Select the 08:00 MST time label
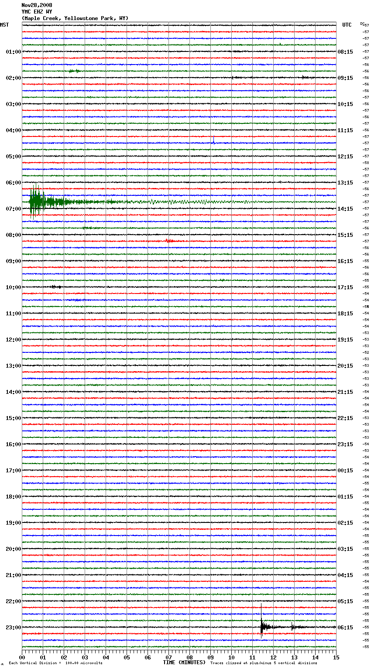371x669 pixels. click(14, 235)
